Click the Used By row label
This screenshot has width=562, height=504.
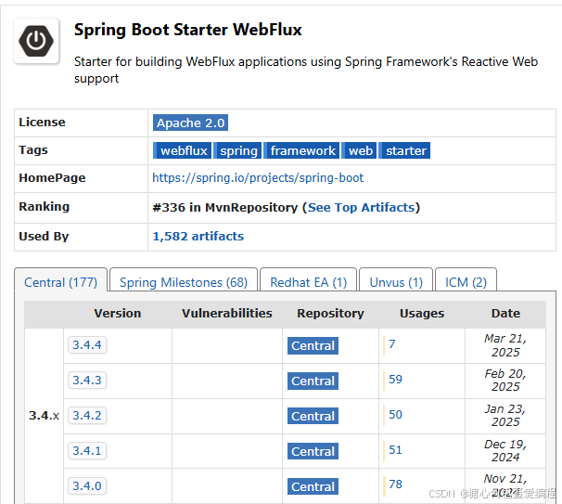44,237
